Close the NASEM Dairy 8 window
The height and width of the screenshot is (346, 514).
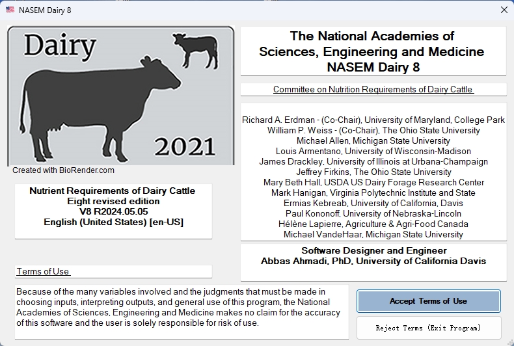504,10
